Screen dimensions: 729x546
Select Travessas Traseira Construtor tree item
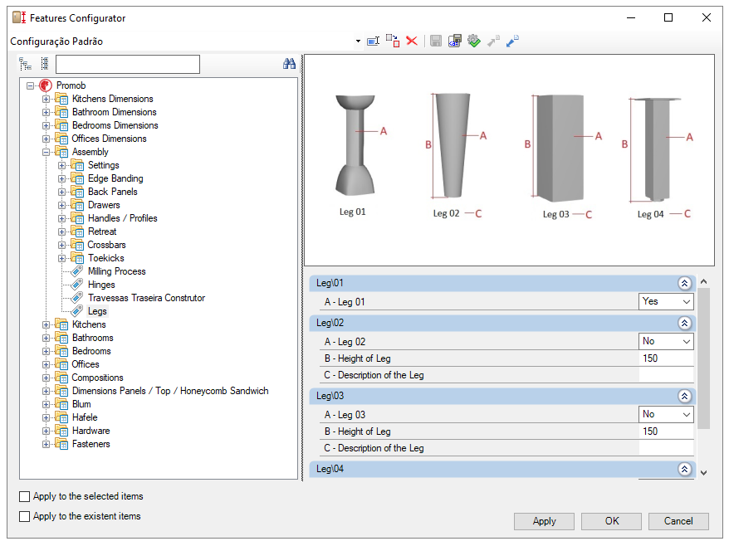[146, 298]
